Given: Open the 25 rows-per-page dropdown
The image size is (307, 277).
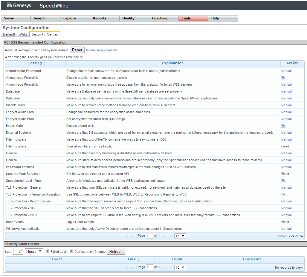Looking at the screenshot, I should point(180,236).
